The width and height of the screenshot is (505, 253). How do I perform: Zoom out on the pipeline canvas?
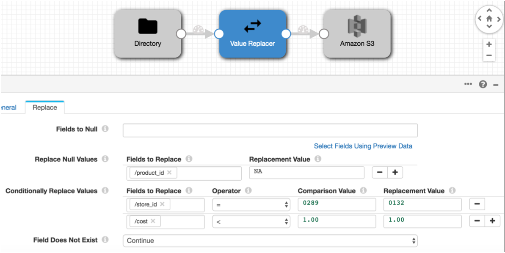tap(489, 55)
